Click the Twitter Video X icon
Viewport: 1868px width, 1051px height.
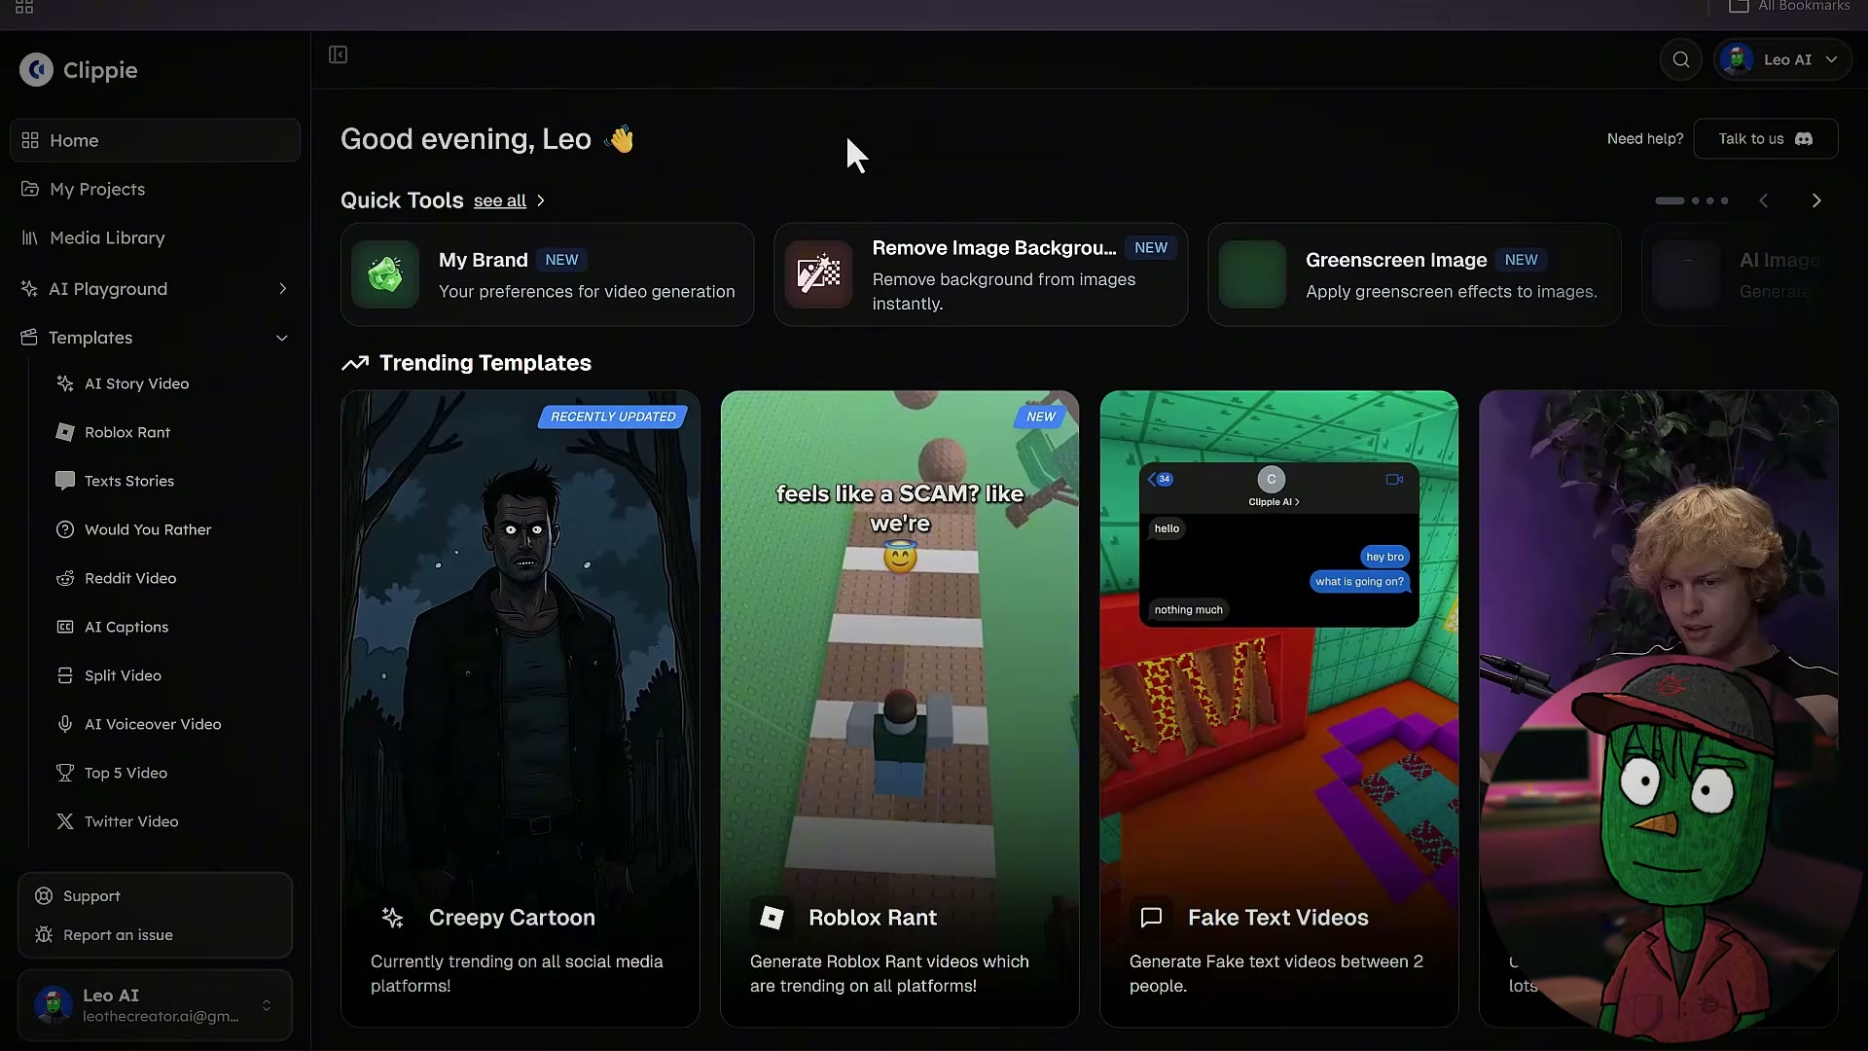click(x=65, y=822)
